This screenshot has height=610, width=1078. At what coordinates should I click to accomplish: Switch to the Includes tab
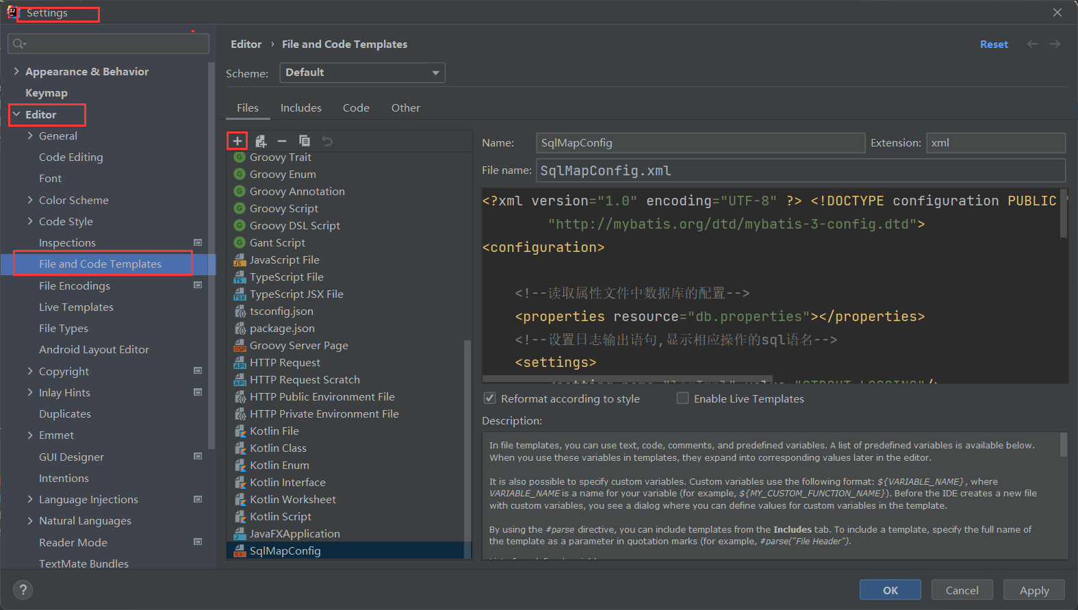300,108
